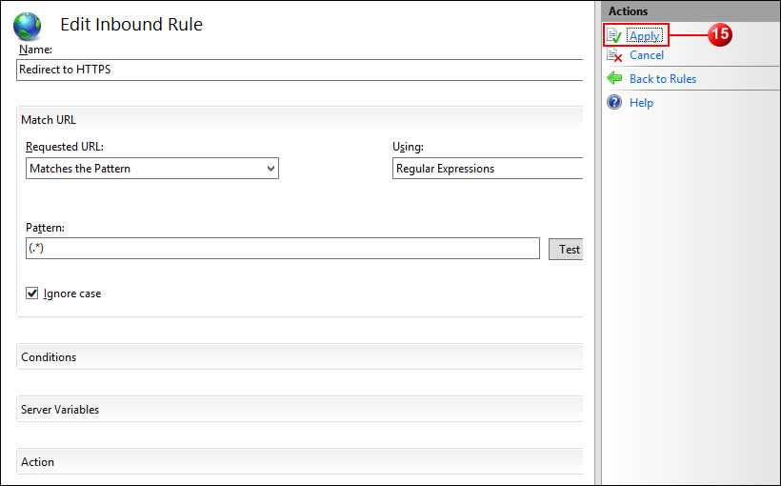The image size is (781, 486).
Task: Click into the Name text field
Action: tap(300, 70)
